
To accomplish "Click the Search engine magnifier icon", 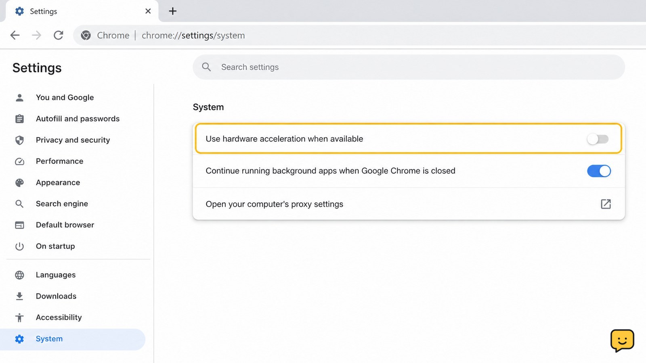I will pos(19,204).
